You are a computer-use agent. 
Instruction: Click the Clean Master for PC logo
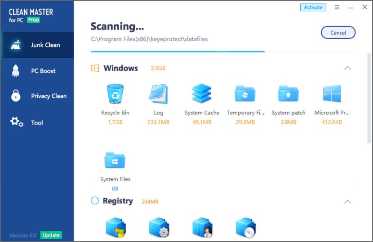31,15
